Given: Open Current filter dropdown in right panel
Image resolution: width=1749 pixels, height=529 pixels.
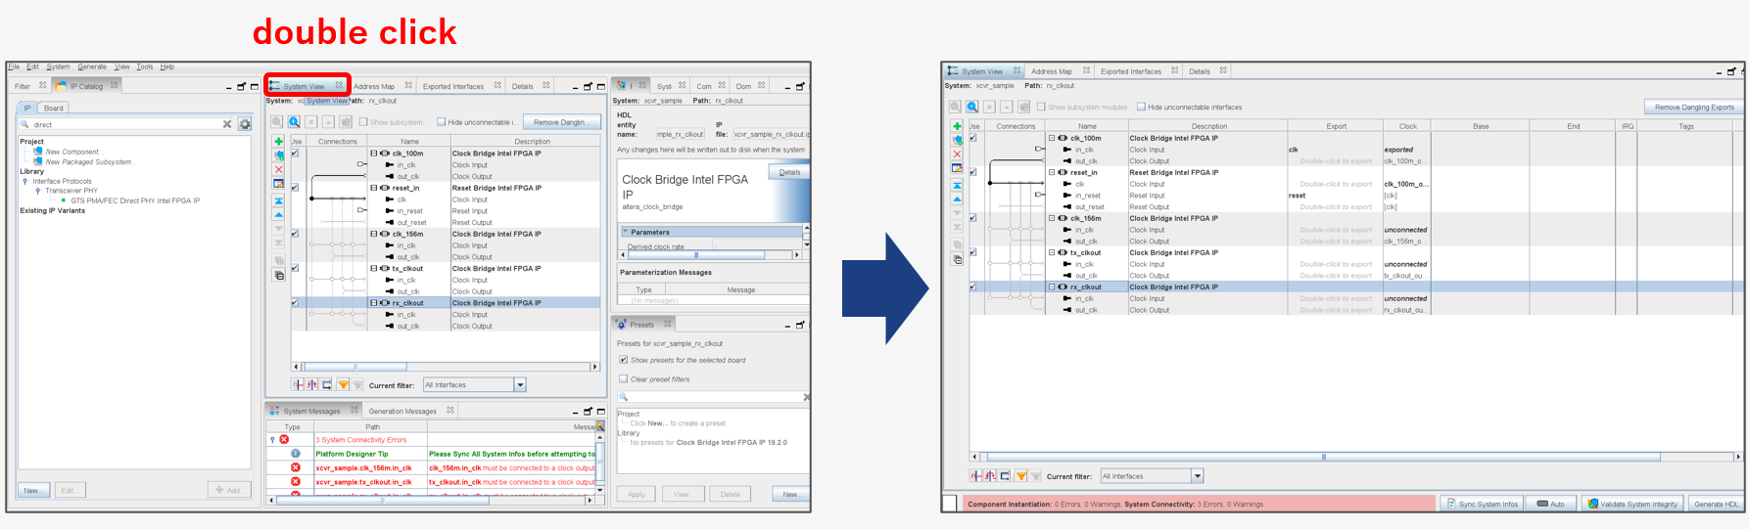Looking at the screenshot, I should pyautogui.click(x=1197, y=476).
